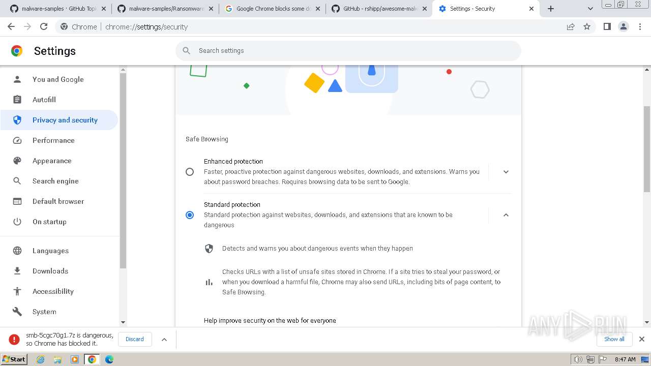Viewport: 651px width, 366px height.
Task: Click the globe icon beside Languages
Action: point(17,251)
